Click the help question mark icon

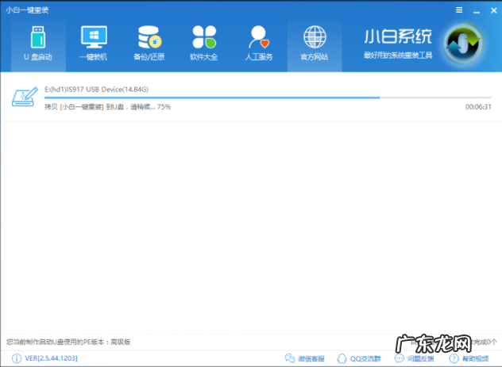pos(454,359)
